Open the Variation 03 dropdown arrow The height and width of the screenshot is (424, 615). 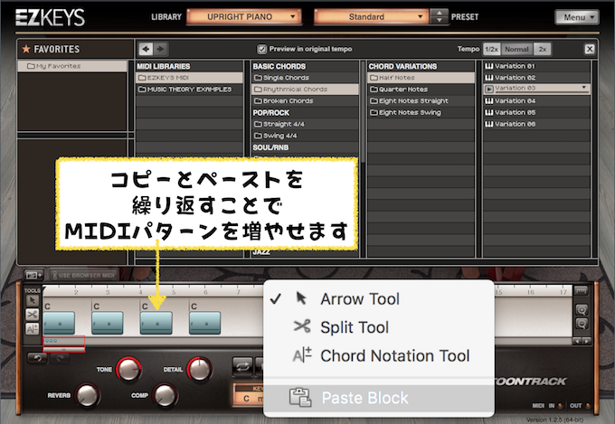(583, 87)
